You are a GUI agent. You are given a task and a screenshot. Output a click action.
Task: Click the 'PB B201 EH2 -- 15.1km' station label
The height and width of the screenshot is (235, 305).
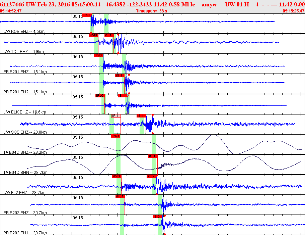[x=25, y=92]
